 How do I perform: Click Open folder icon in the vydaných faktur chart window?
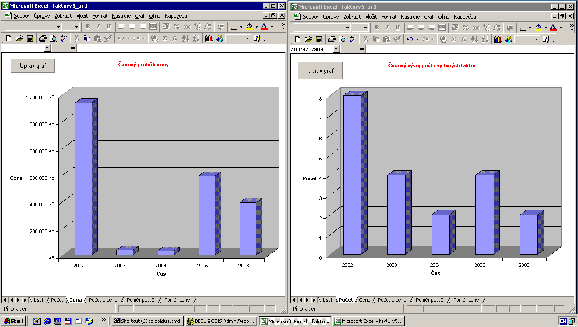coord(308,39)
